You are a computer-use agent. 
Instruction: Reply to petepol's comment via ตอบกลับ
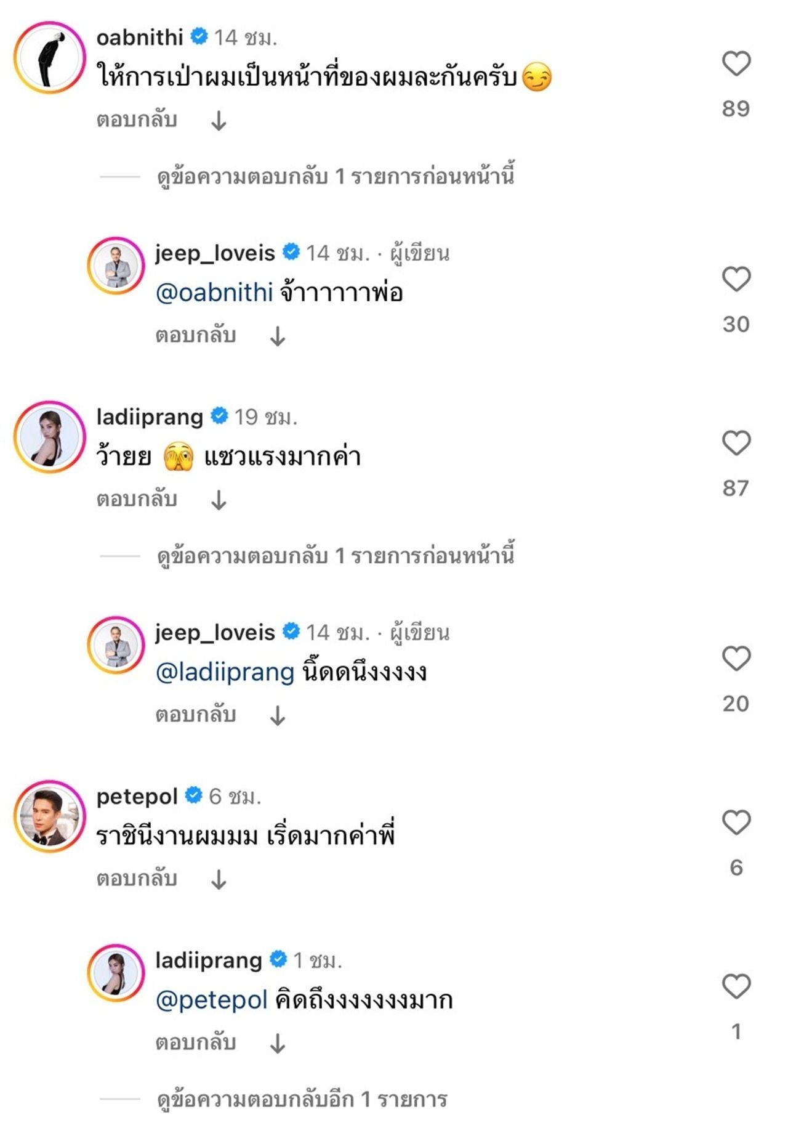pos(137,879)
